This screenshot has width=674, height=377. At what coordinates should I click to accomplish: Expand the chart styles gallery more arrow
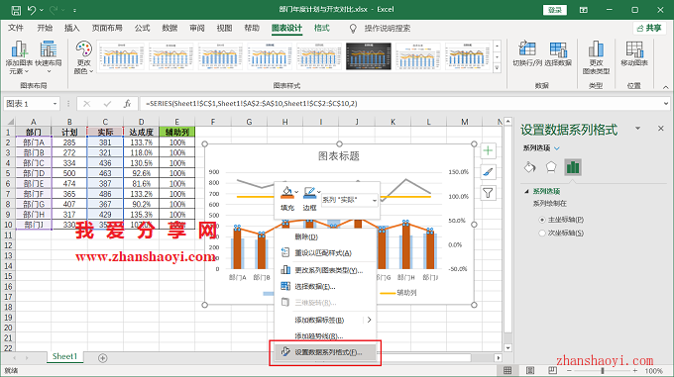coord(498,68)
